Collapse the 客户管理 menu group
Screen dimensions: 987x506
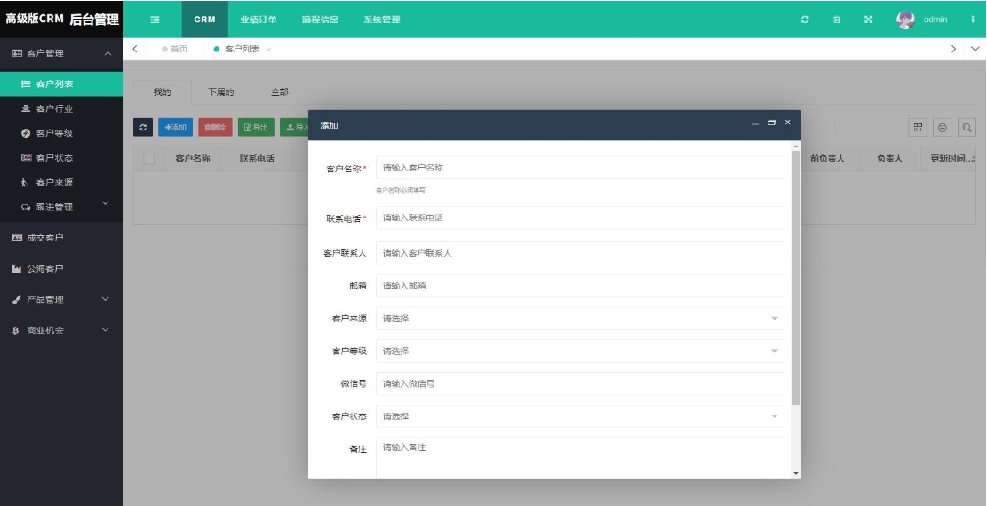61,53
